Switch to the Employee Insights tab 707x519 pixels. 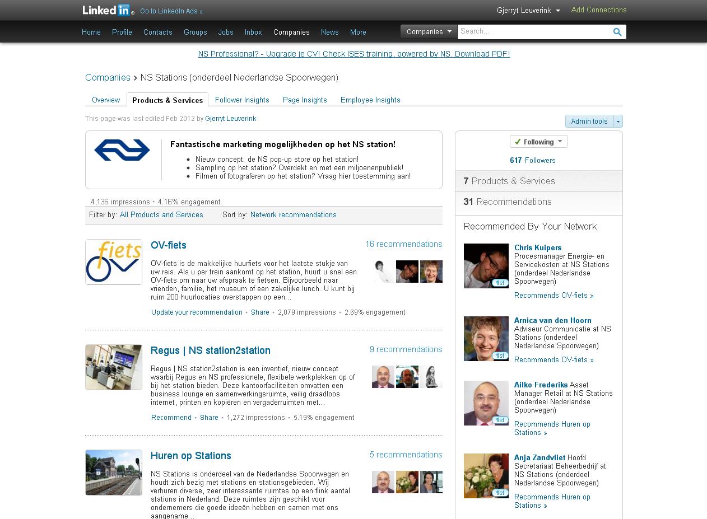point(370,100)
